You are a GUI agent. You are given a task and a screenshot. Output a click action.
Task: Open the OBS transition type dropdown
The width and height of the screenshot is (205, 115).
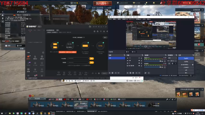click(x=172, y=58)
